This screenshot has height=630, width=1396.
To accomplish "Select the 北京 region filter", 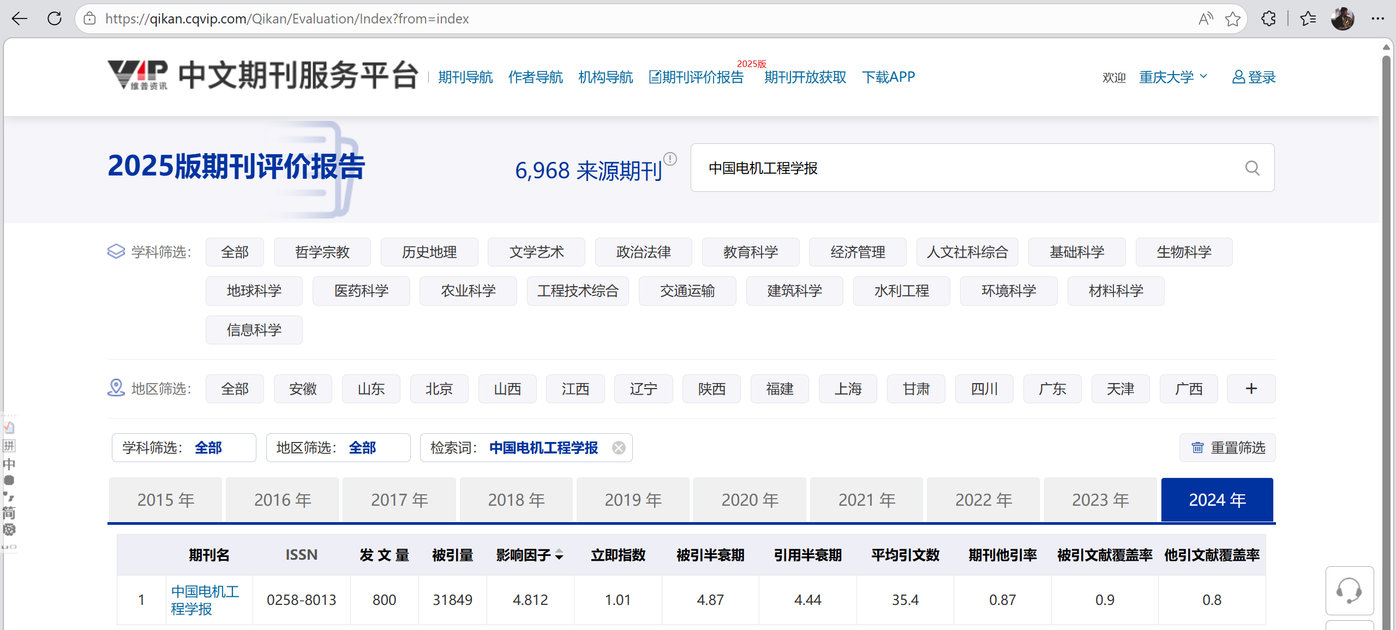I will (x=439, y=389).
